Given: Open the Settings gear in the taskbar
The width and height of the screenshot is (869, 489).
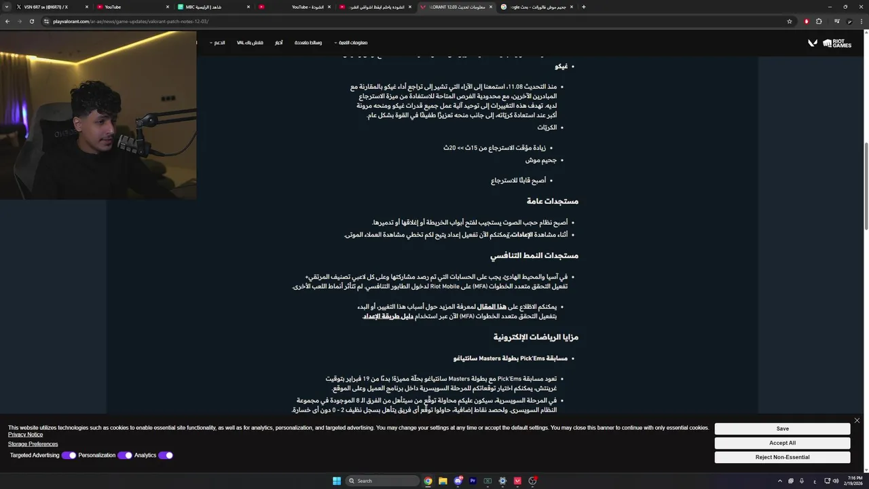Looking at the screenshot, I should (502, 481).
